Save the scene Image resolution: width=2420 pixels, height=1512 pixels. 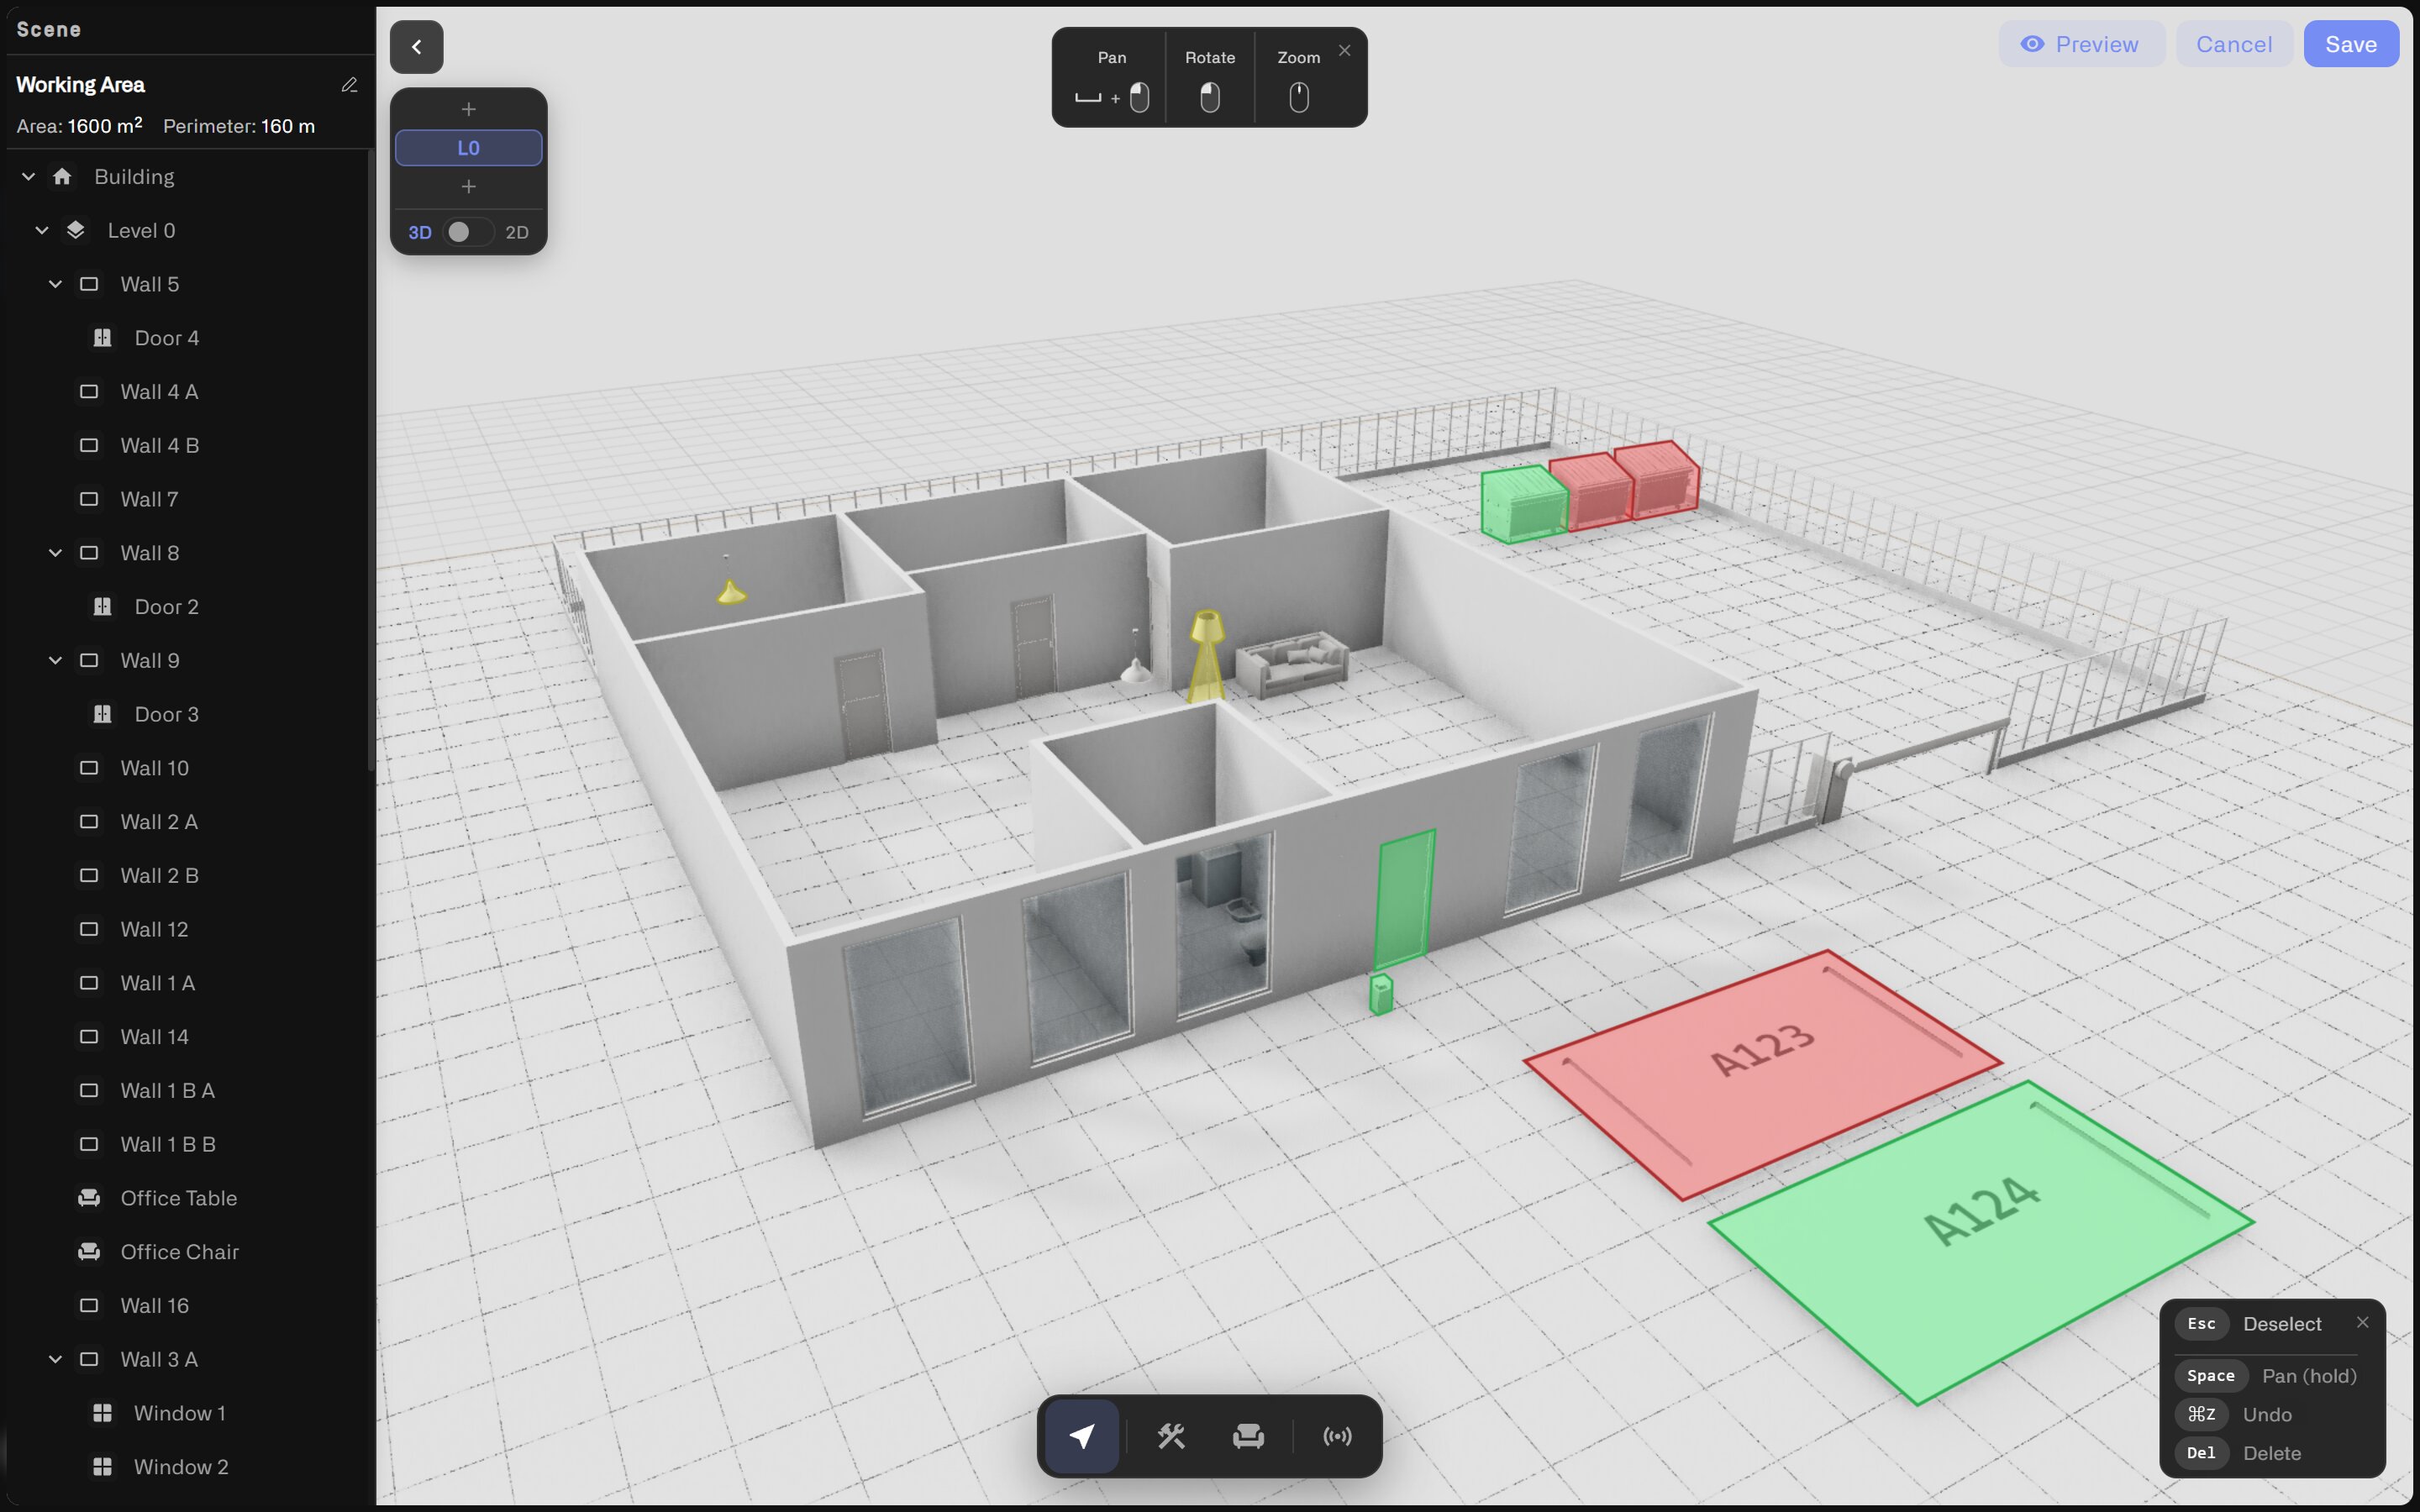point(2351,44)
